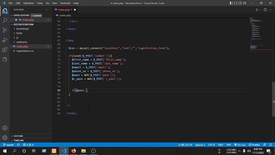Open the Accounts menu icon
The image size is (275, 155).
(x=5, y=128)
